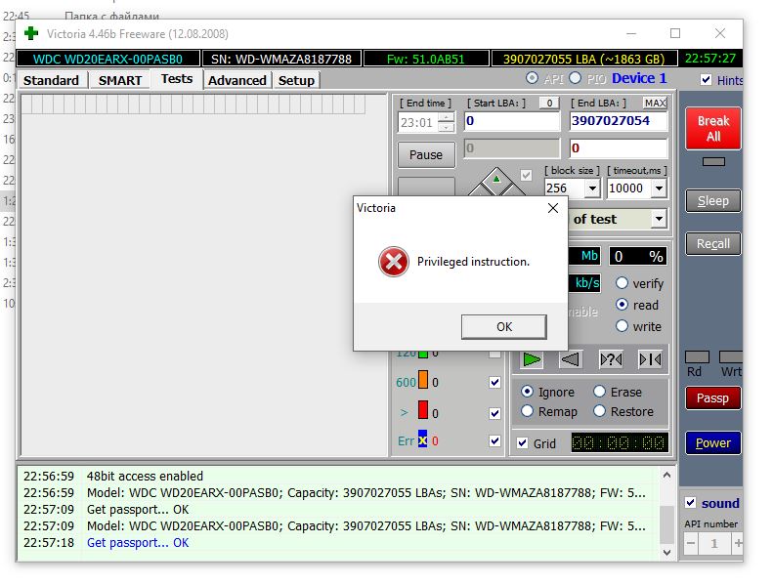The image size is (773, 585).
Task: Click the red error icon in dialog
Action: pos(394,262)
